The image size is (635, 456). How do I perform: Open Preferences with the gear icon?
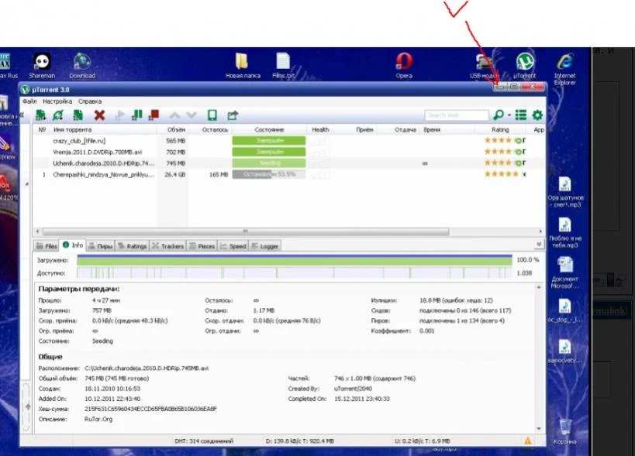click(537, 115)
